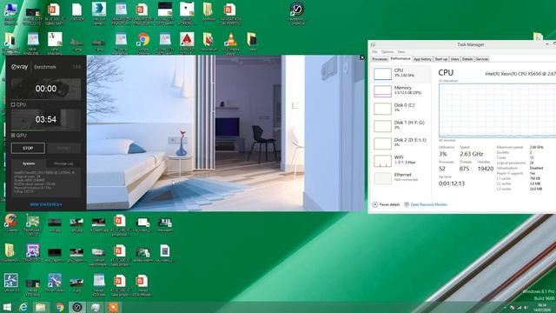Viewport: 556px width, 313px height.
Task: Select Disk 0 (C:) in performance sidebar
Action: coord(401,108)
